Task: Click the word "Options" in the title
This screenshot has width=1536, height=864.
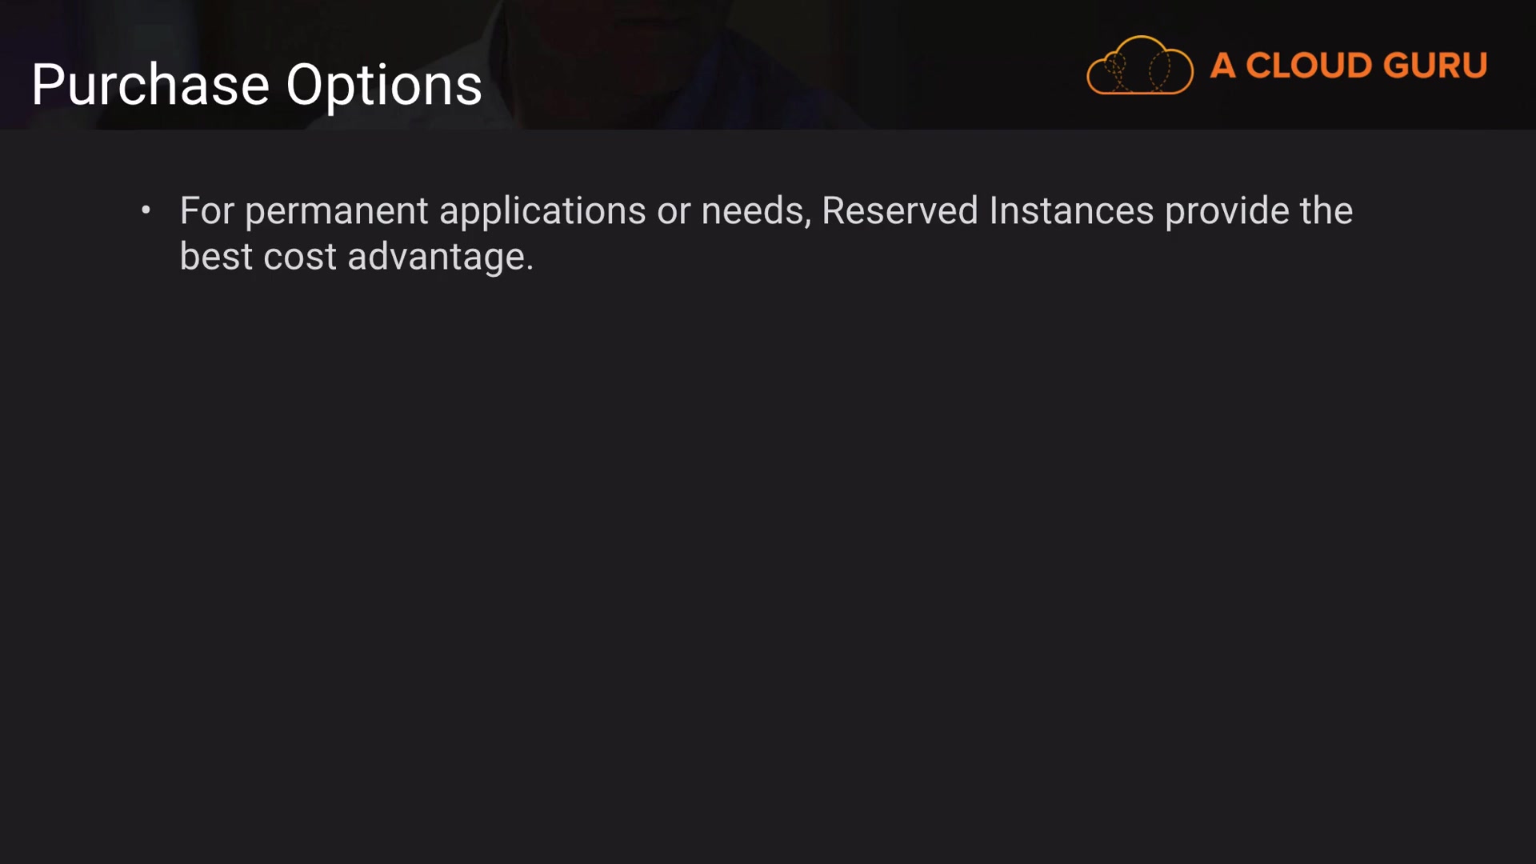Action: (x=384, y=86)
